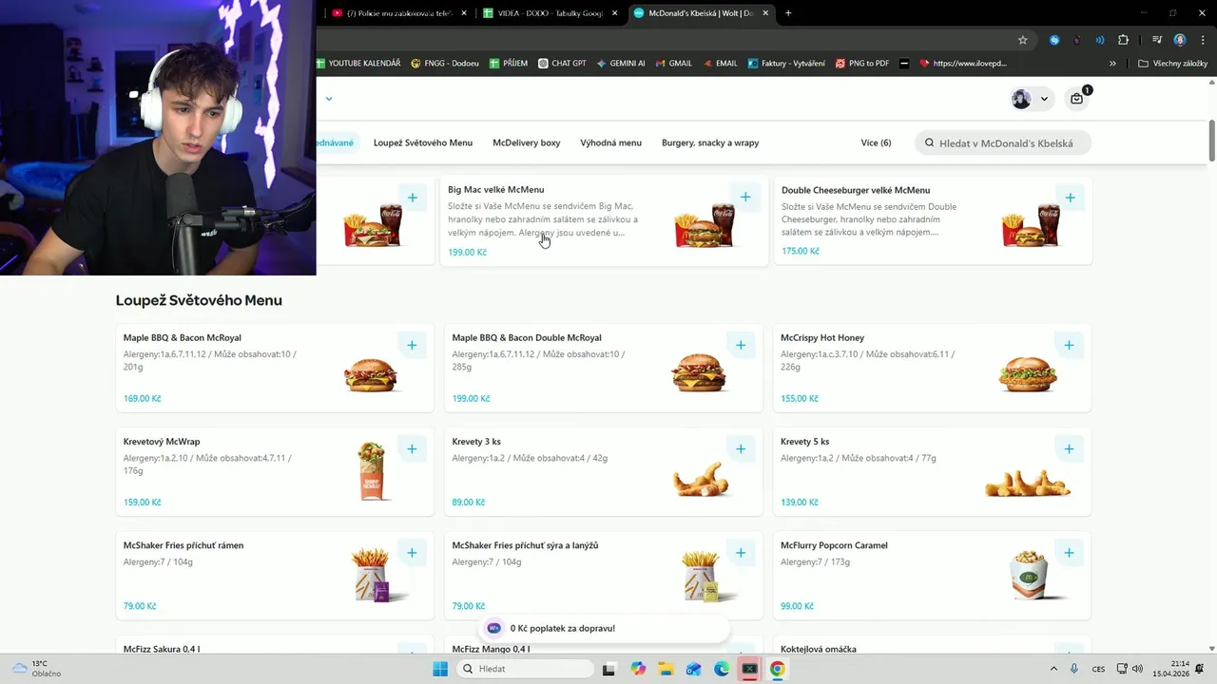Add Krevety 3 ks to order
Viewport: 1217px width, 684px height.
pos(741,448)
